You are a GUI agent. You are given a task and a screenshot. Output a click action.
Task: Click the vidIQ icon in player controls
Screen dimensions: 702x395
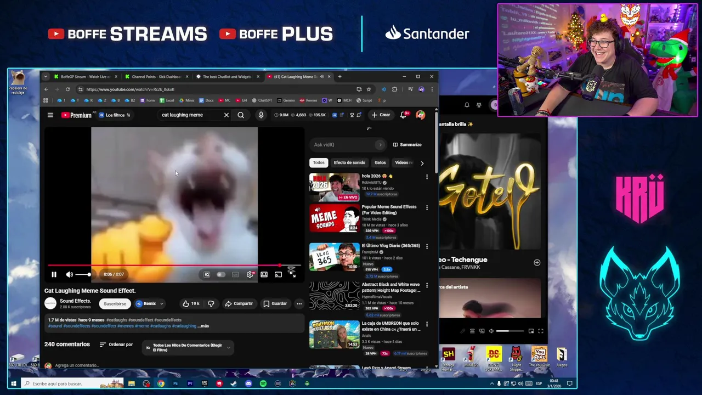[x=207, y=275]
